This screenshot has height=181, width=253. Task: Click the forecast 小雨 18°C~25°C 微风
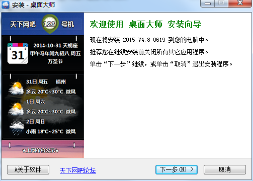(x=51, y=131)
